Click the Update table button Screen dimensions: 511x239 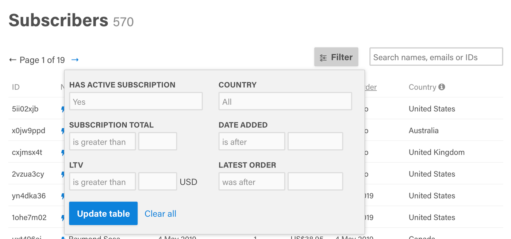pos(103,213)
